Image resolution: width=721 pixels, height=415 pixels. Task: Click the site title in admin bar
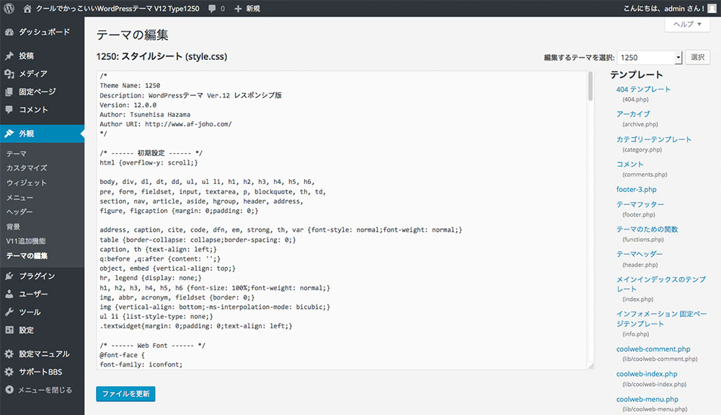pyautogui.click(x=118, y=8)
